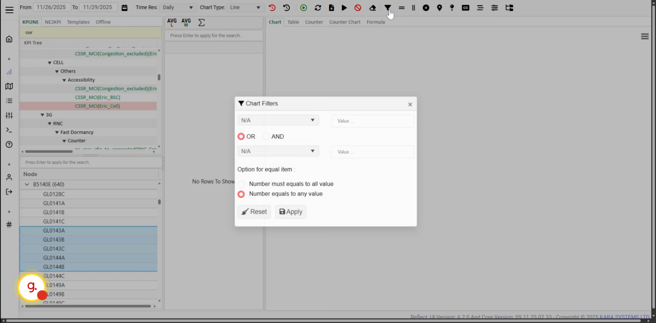Click the refresh arrows icon
The width and height of the screenshot is (656, 323).
pyautogui.click(x=318, y=8)
